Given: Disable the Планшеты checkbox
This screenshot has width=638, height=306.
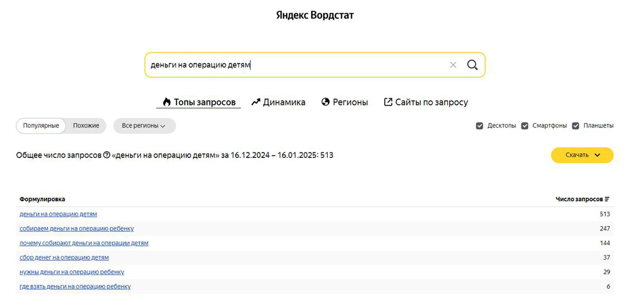Looking at the screenshot, I should 576,126.
